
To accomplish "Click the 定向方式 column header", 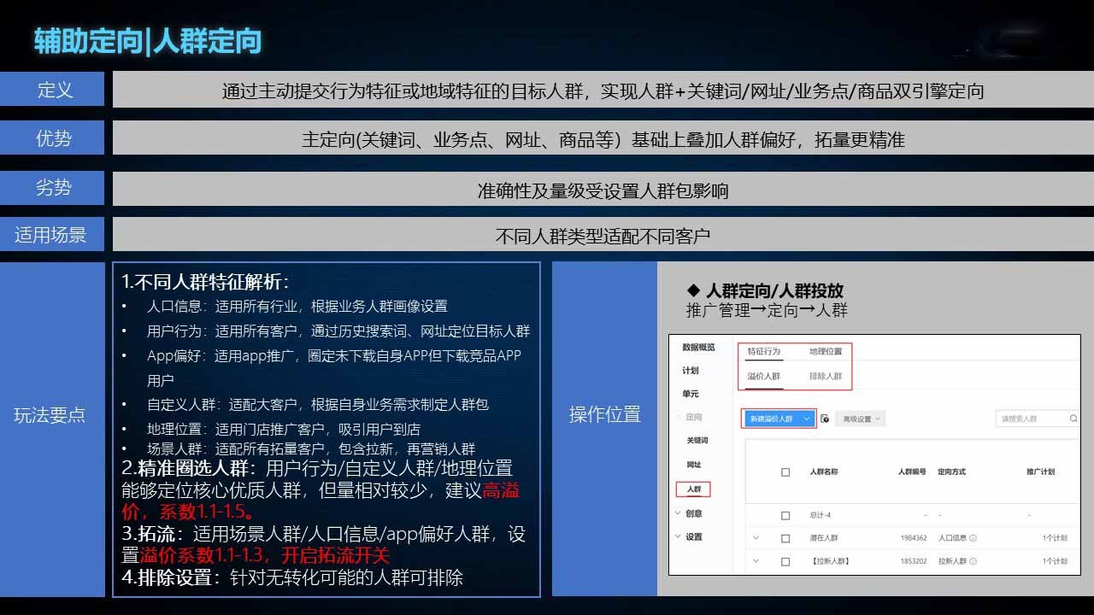I will click(952, 471).
